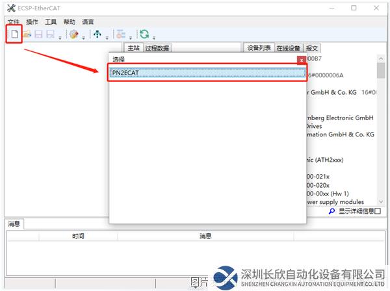Click the device list vertical scrollbar

380,130
